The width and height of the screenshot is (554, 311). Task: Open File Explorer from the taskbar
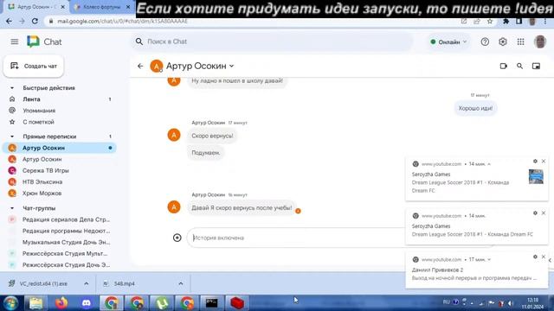35,303
